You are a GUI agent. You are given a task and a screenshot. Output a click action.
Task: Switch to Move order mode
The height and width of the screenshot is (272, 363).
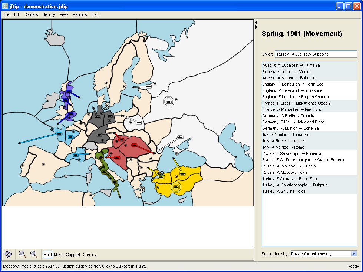pos(59,255)
